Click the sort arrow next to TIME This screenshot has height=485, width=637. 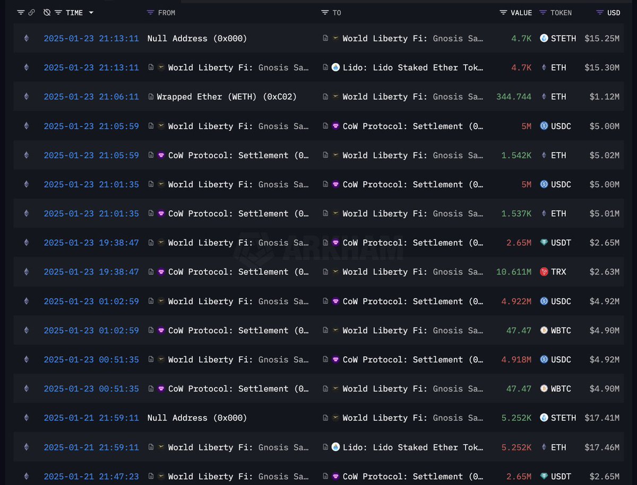(x=91, y=13)
